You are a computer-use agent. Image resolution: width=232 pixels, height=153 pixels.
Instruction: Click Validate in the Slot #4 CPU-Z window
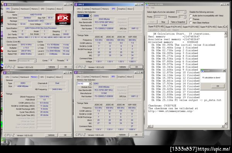coord(122,67)
